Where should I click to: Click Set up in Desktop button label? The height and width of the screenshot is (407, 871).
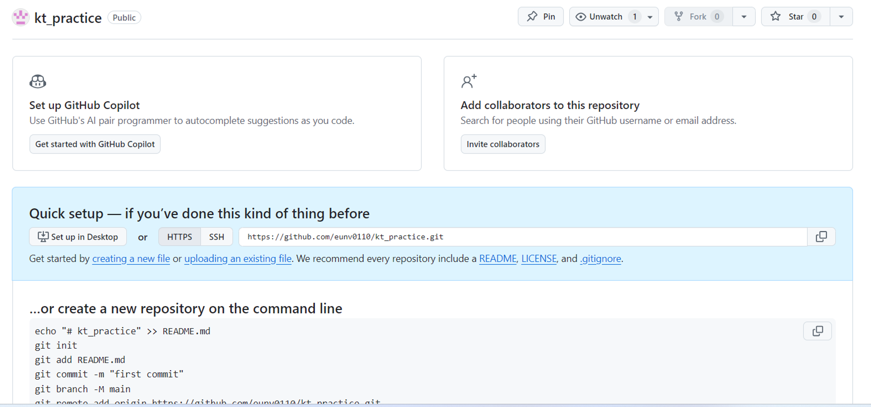click(x=84, y=237)
